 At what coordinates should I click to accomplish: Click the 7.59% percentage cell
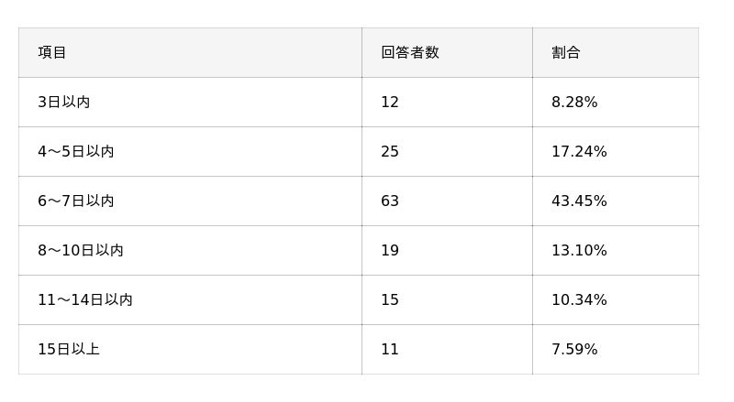(x=574, y=350)
